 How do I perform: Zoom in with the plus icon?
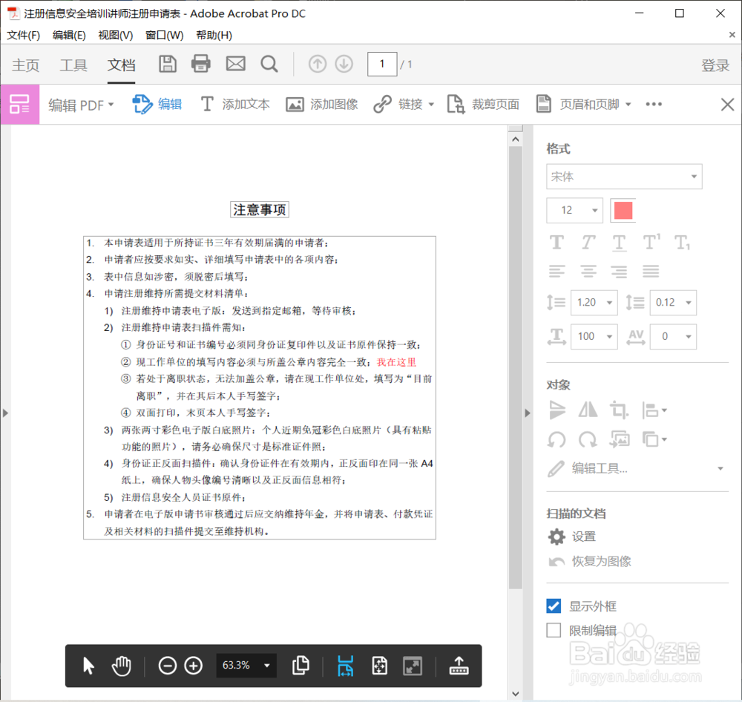[193, 666]
